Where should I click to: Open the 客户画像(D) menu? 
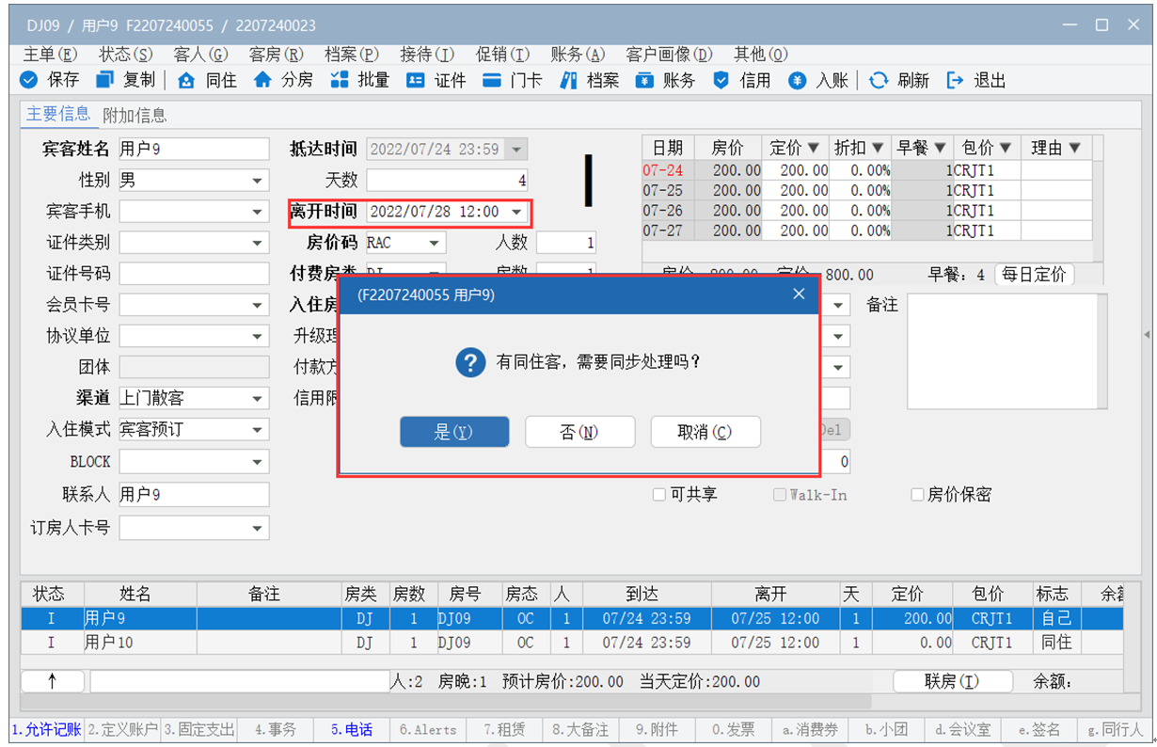(x=669, y=55)
